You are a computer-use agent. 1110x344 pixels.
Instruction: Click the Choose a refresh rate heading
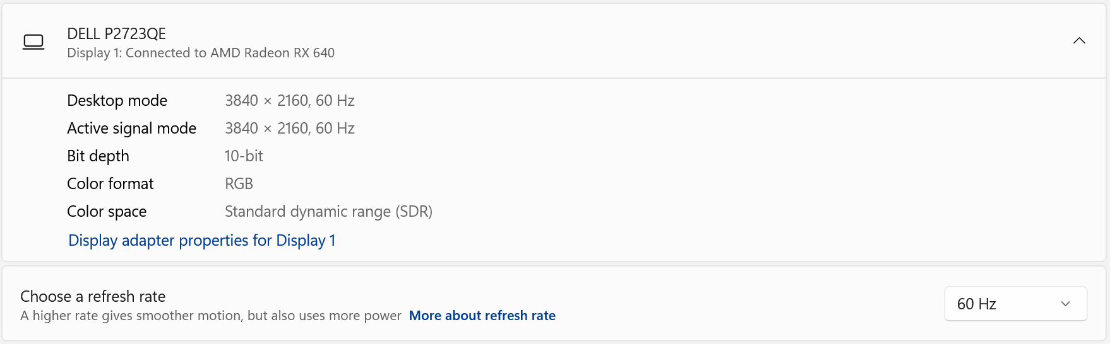point(93,296)
